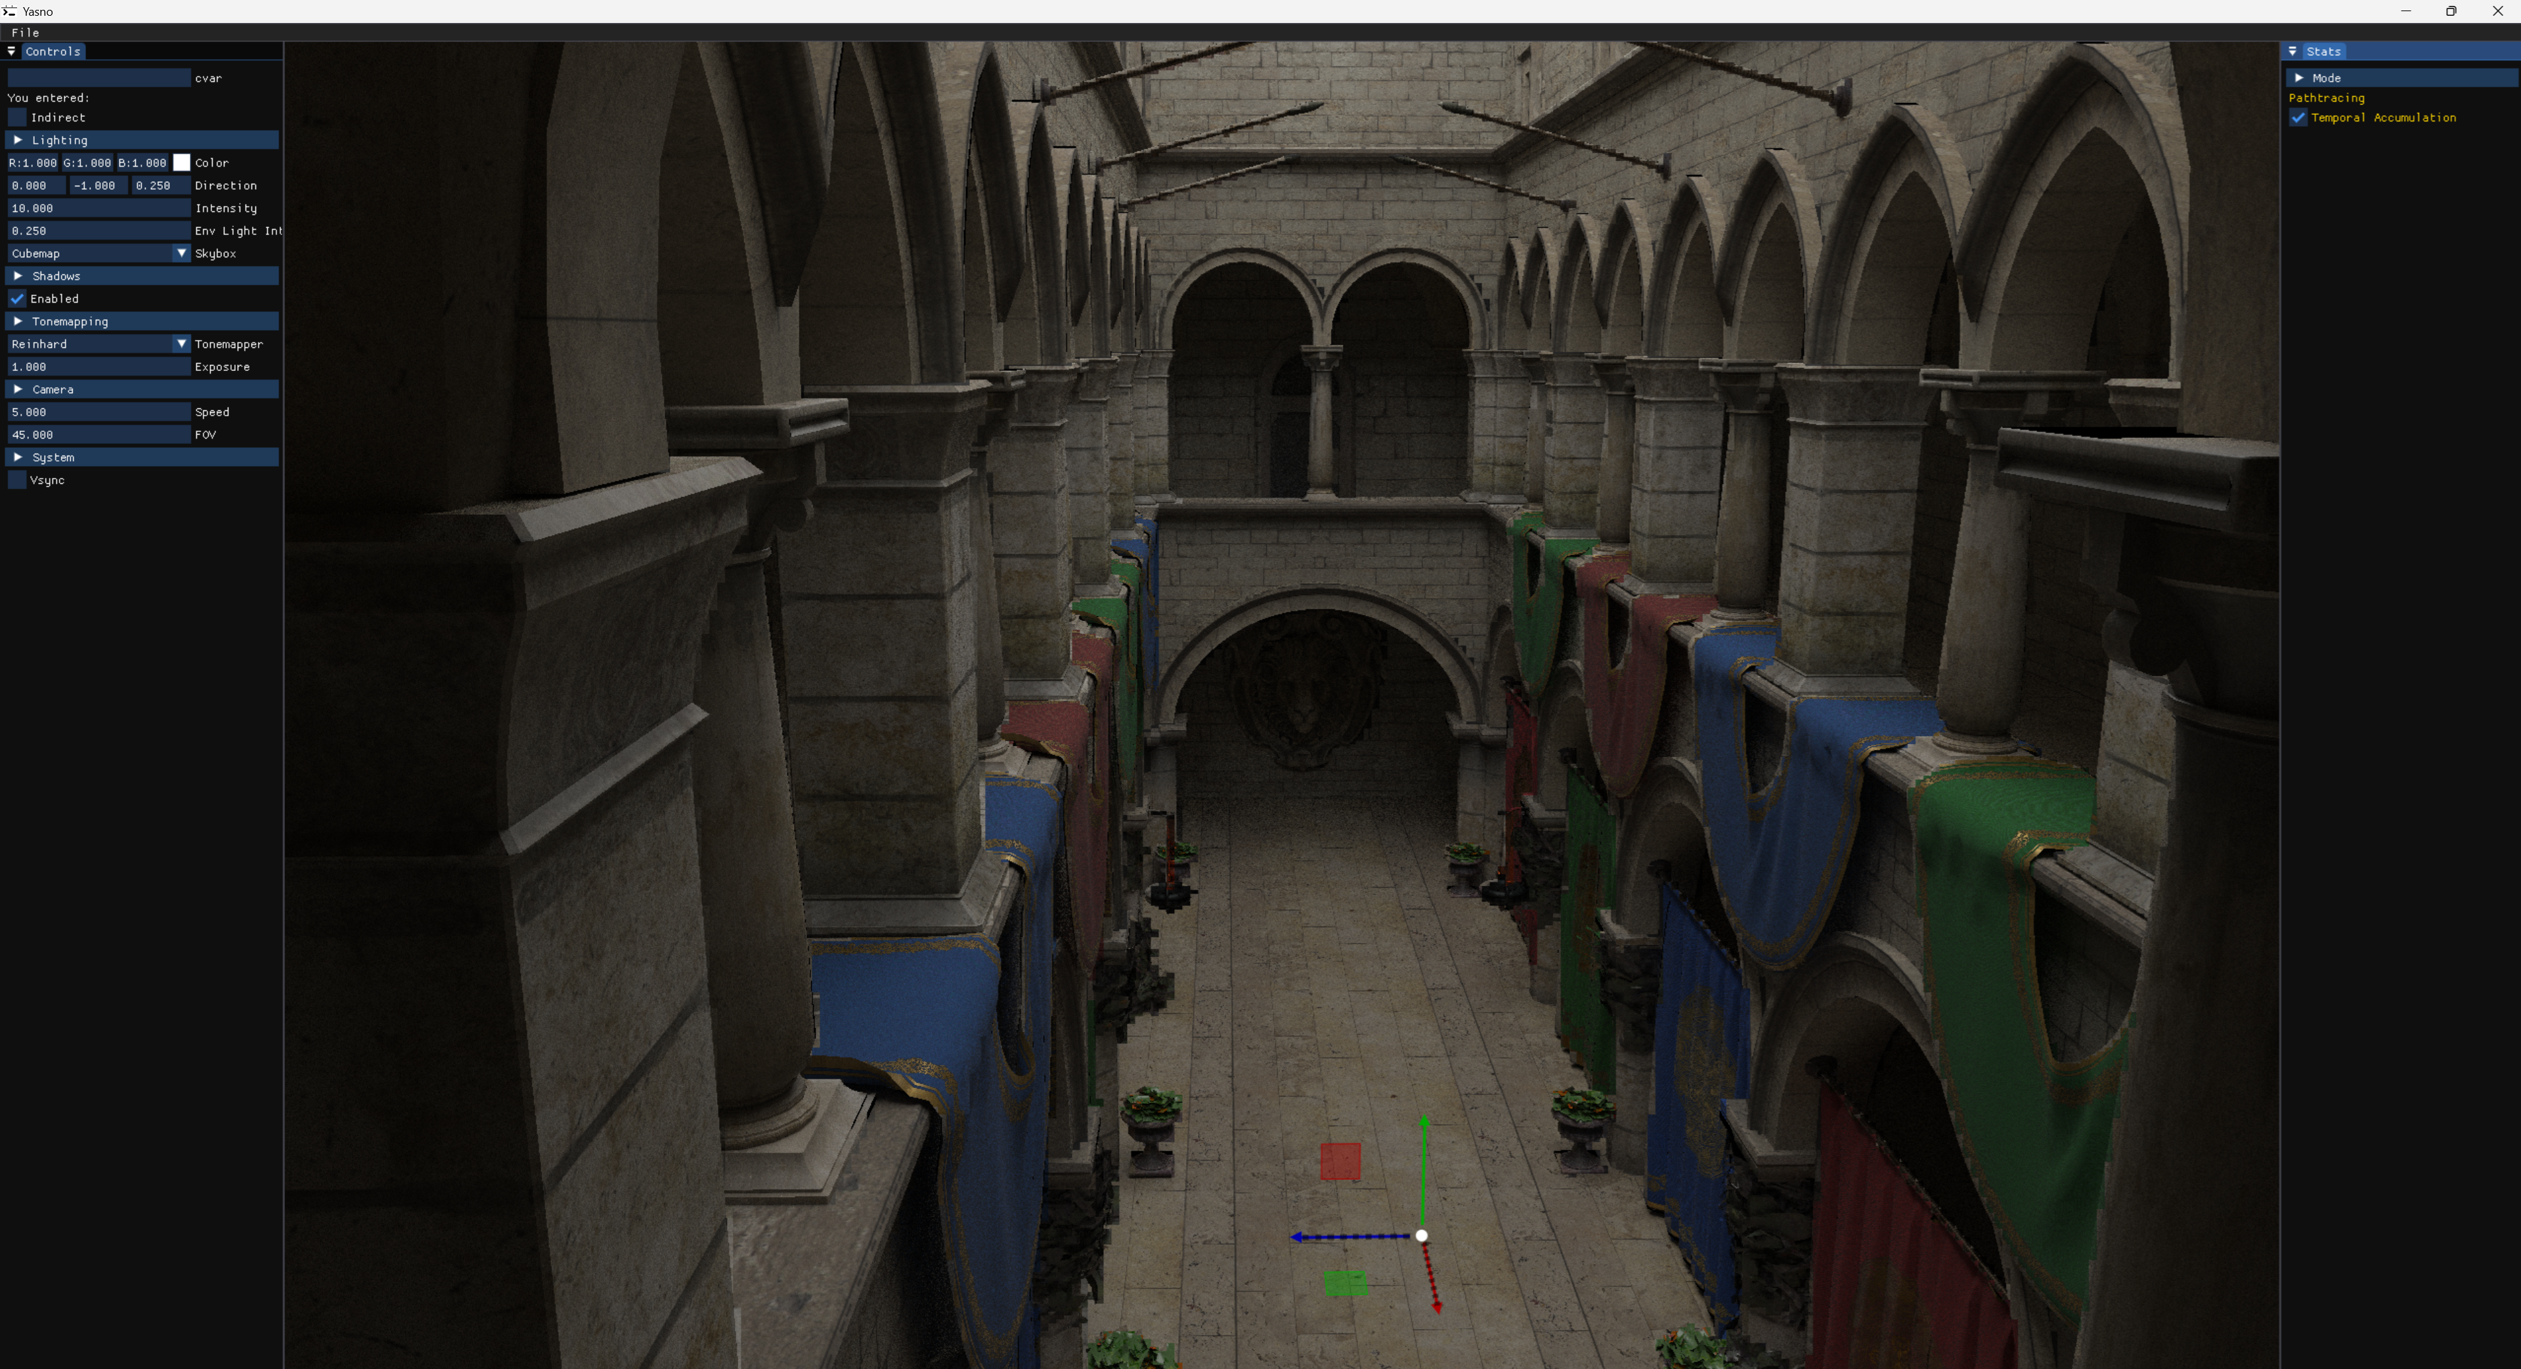Toggle the Temporal Accumulation checkbox
This screenshot has height=1369, width=2521.
(2298, 118)
